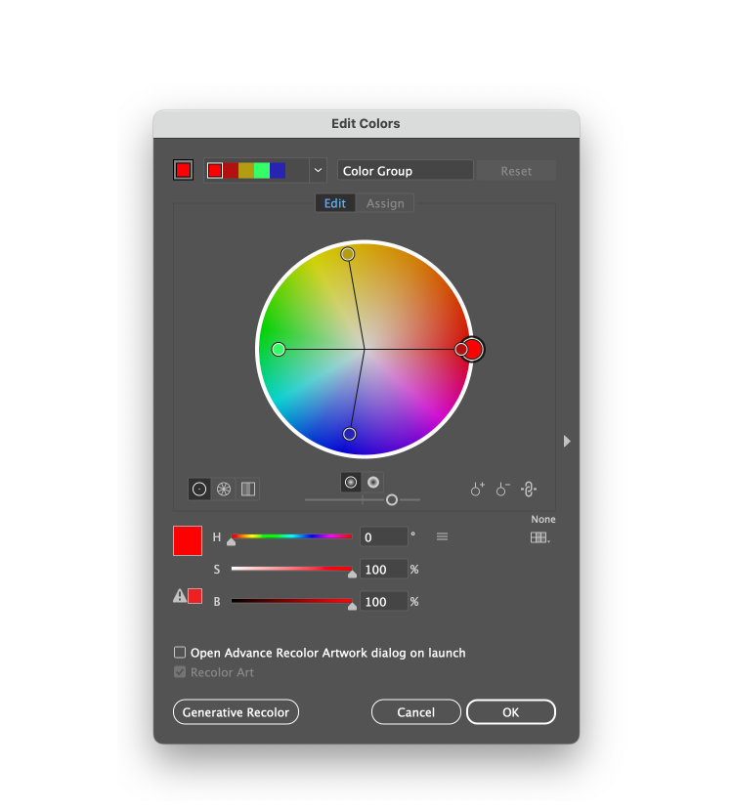The height and width of the screenshot is (811, 733).
Task: Click the large red current color preview
Action: [x=188, y=541]
